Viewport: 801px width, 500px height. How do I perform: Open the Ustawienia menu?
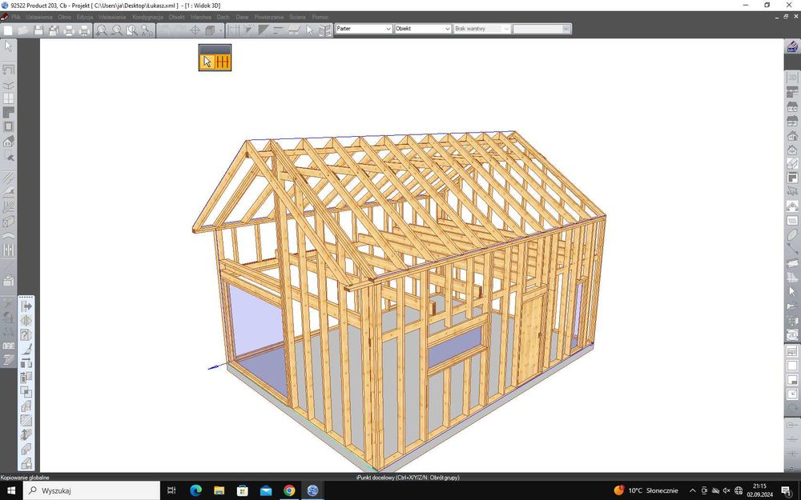coord(39,17)
